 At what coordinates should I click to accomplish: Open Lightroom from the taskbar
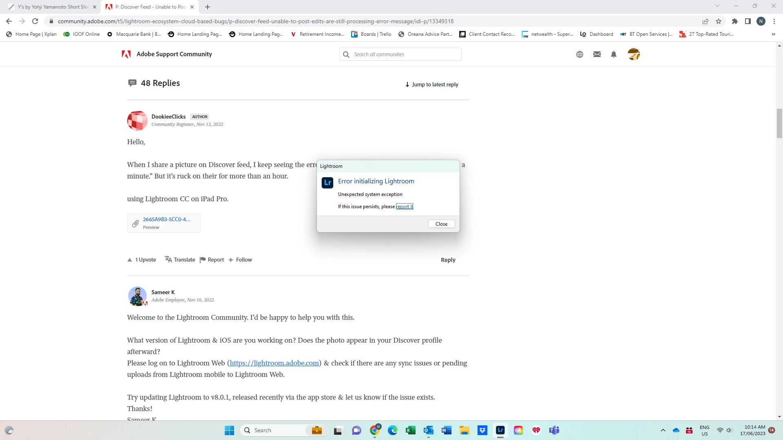click(500, 430)
